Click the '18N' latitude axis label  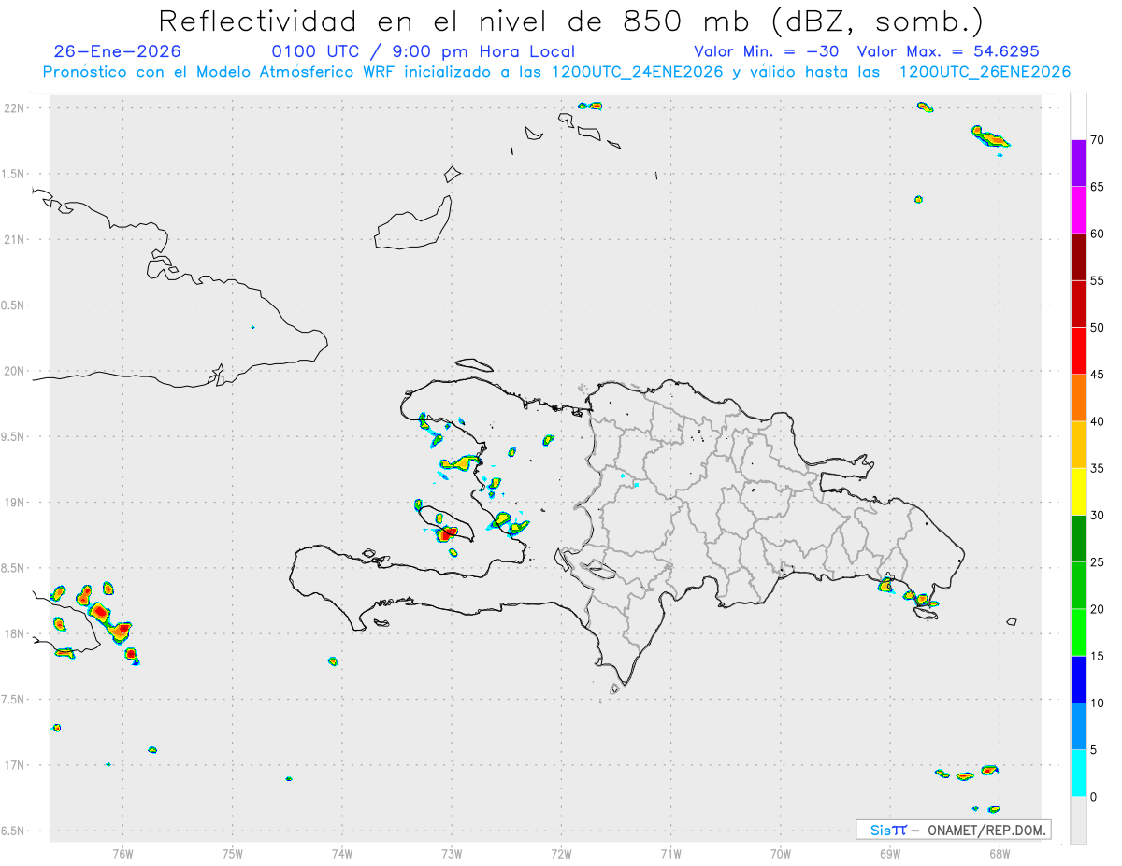tap(16, 634)
